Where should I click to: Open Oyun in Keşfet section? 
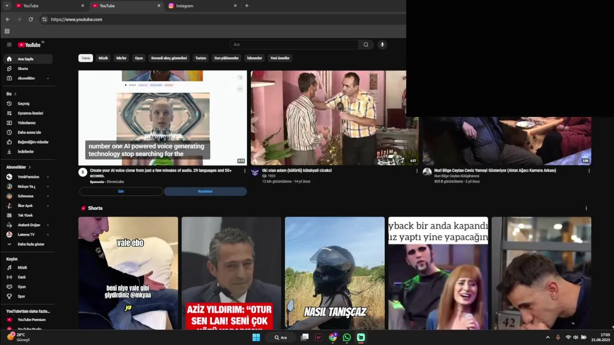(28, 287)
